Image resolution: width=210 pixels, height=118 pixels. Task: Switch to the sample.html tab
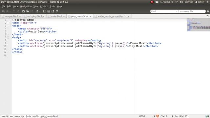(x=11, y=16)
